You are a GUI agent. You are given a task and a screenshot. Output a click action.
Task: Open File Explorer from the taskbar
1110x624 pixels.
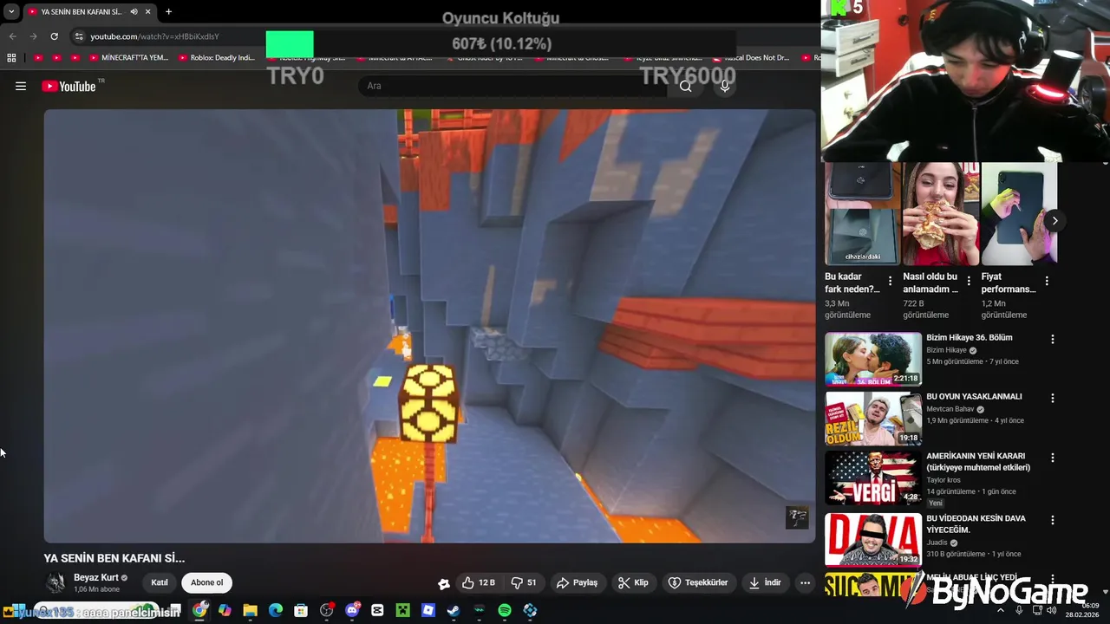point(250,610)
